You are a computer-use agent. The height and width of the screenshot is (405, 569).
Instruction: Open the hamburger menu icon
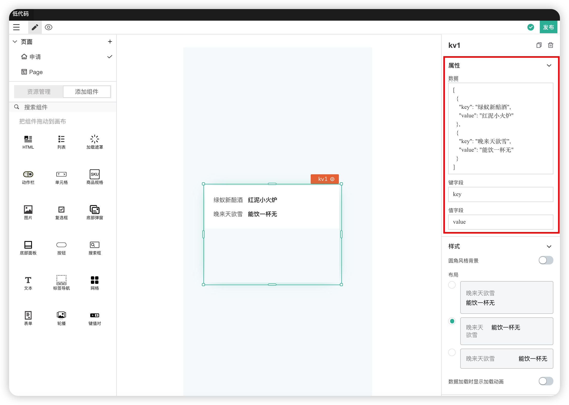pos(16,27)
